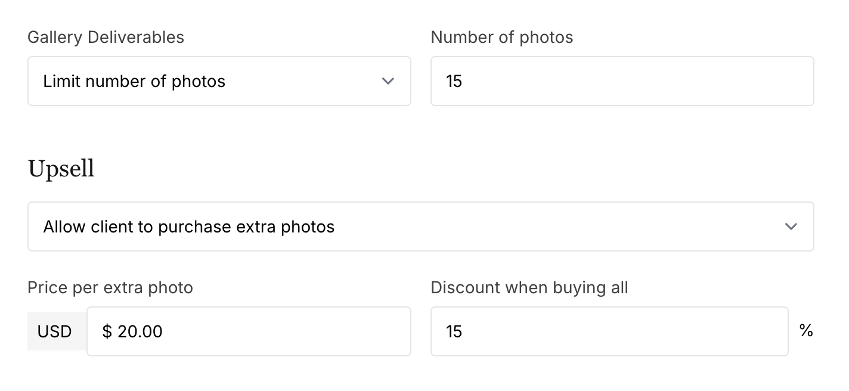Screen dimensions: 849x391
Task: Select the Number of photos input field
Action: tap(622, 81)
